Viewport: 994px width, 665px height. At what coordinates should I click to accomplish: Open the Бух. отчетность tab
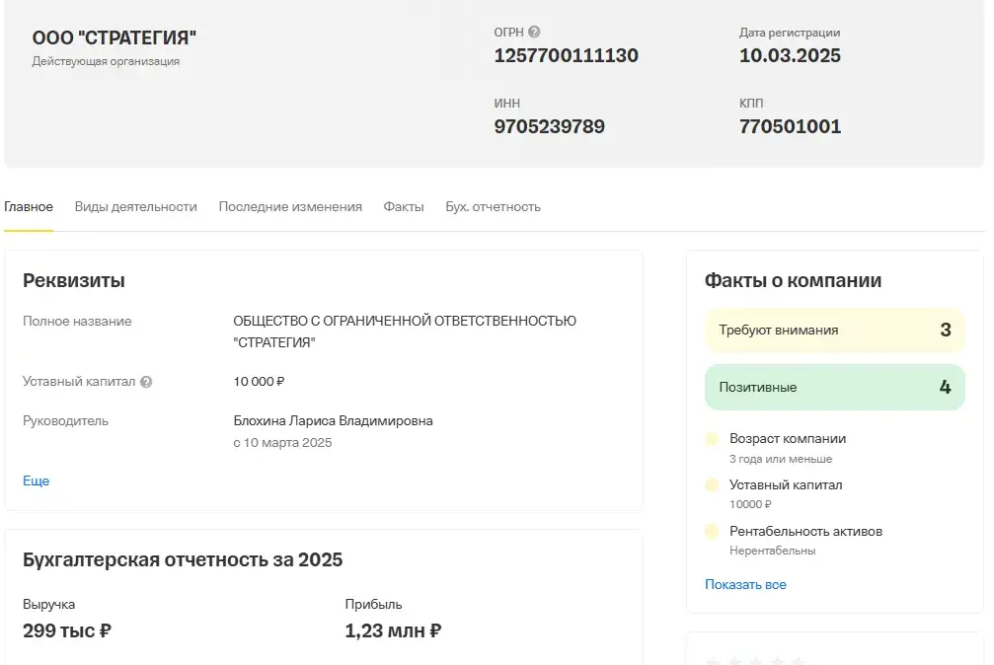tap(493, 206)
